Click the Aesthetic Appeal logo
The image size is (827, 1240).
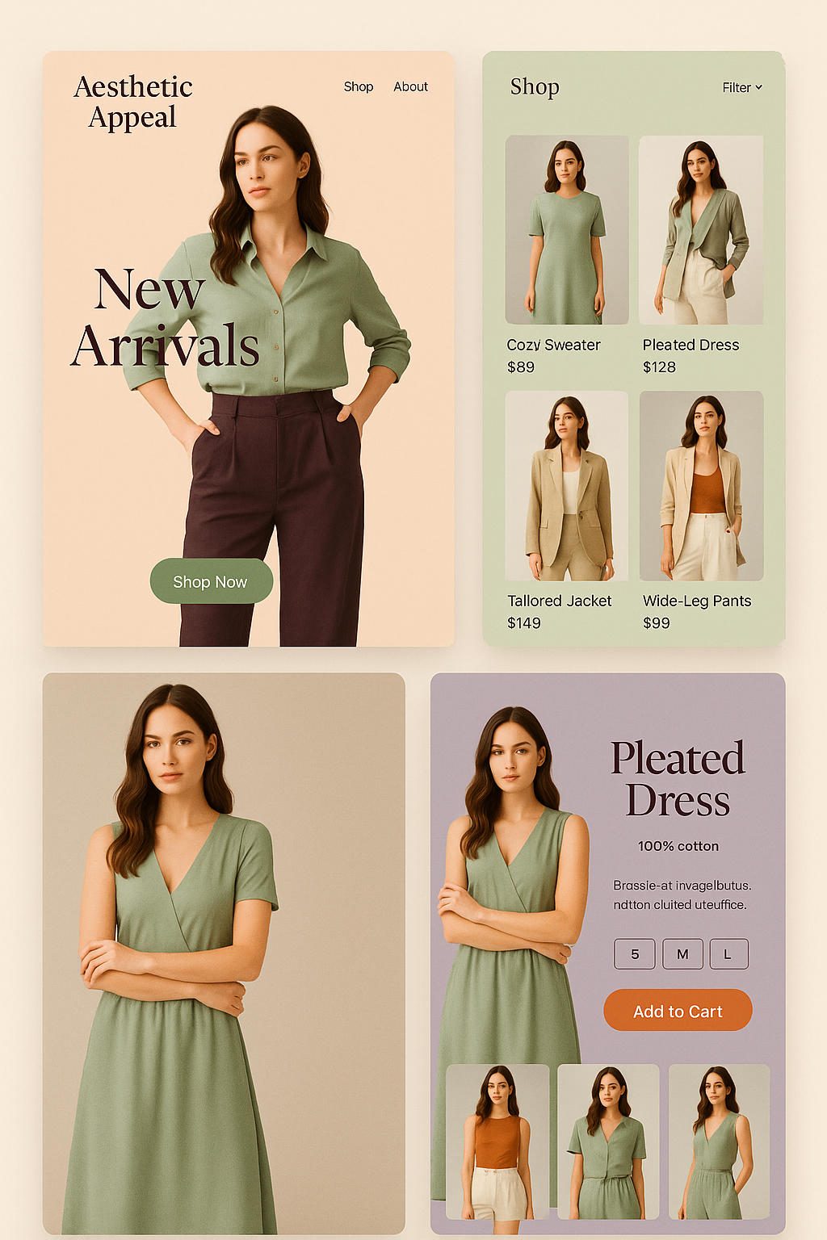tap(133, 102)
